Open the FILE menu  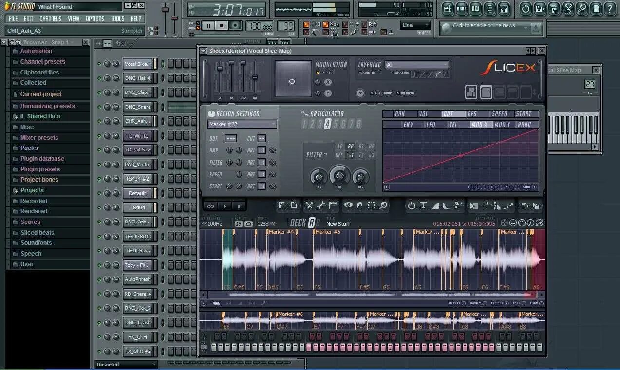[13, 18]
